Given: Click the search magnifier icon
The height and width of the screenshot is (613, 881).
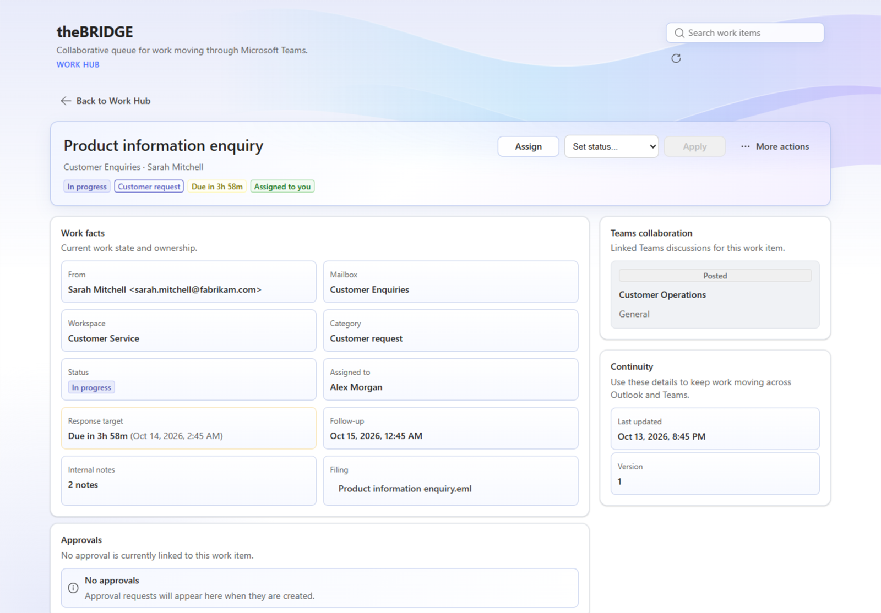Looking at the screenshot, I should pyautogui.click(x=679, y=33).
